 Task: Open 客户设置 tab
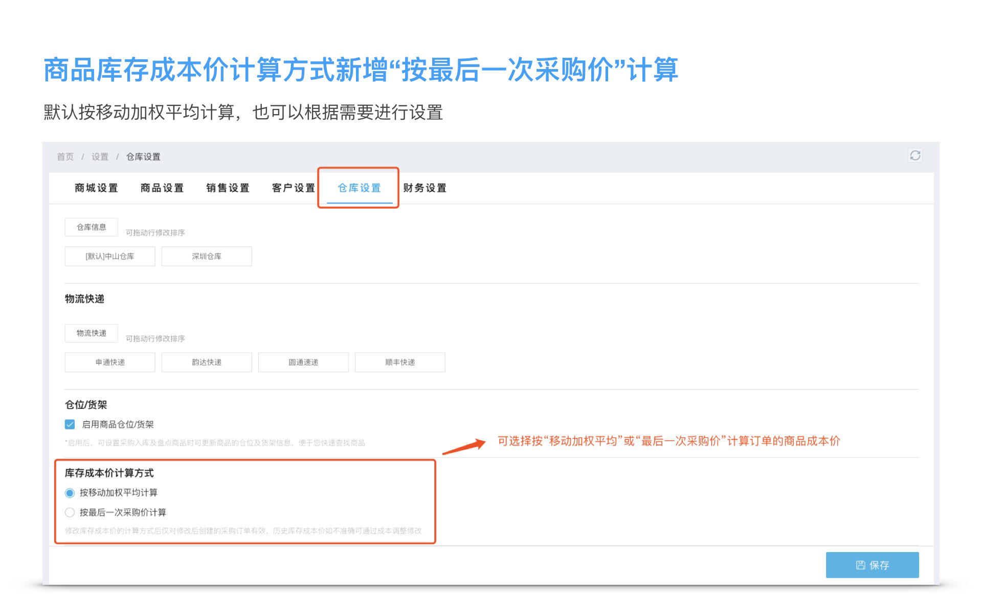(x=294, y=188)
